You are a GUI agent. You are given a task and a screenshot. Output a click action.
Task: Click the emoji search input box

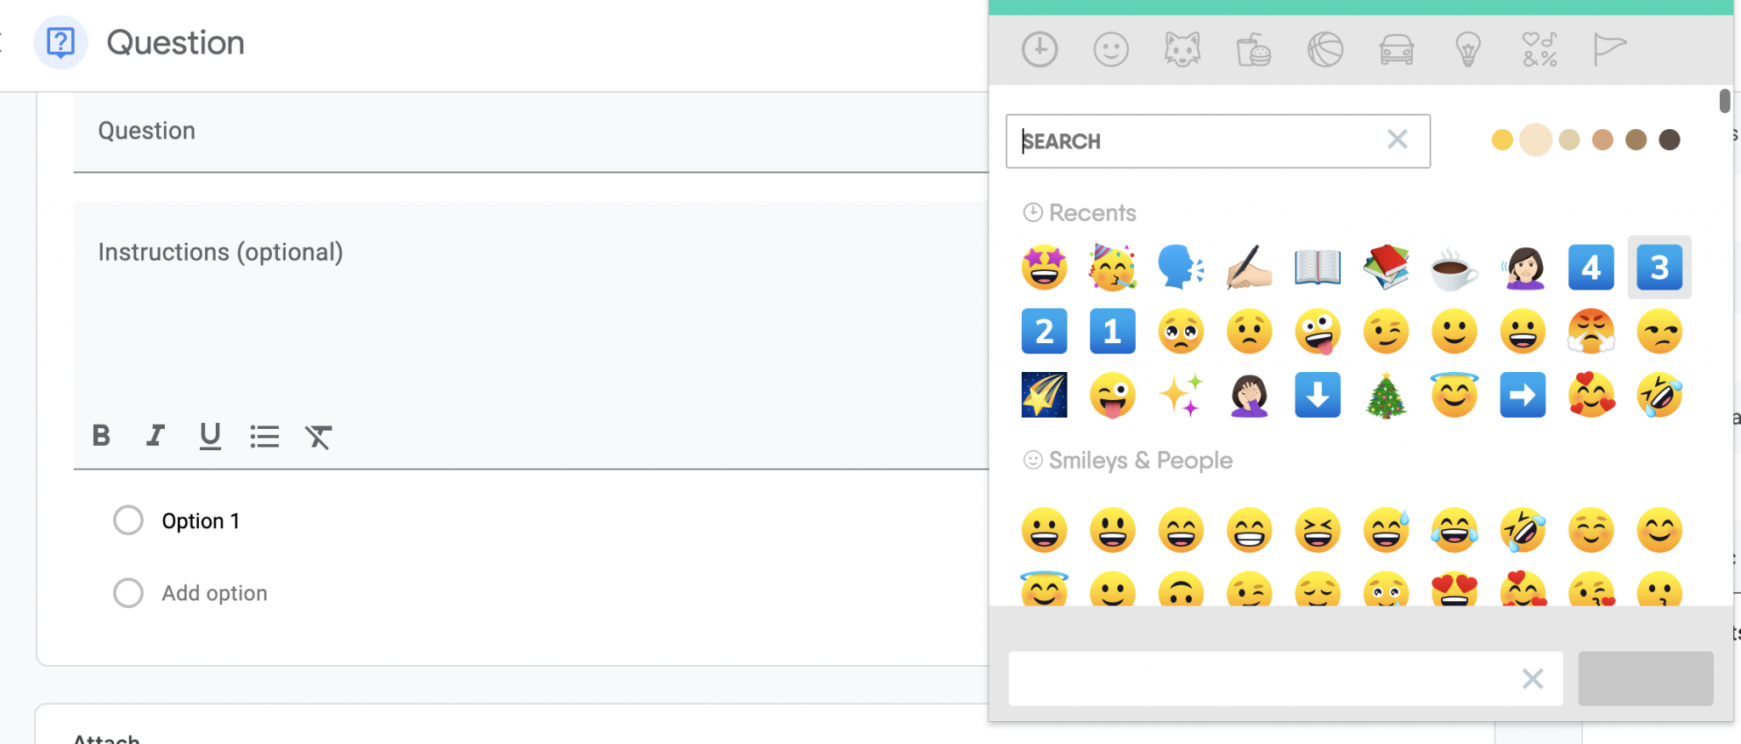click(1199, 141)
